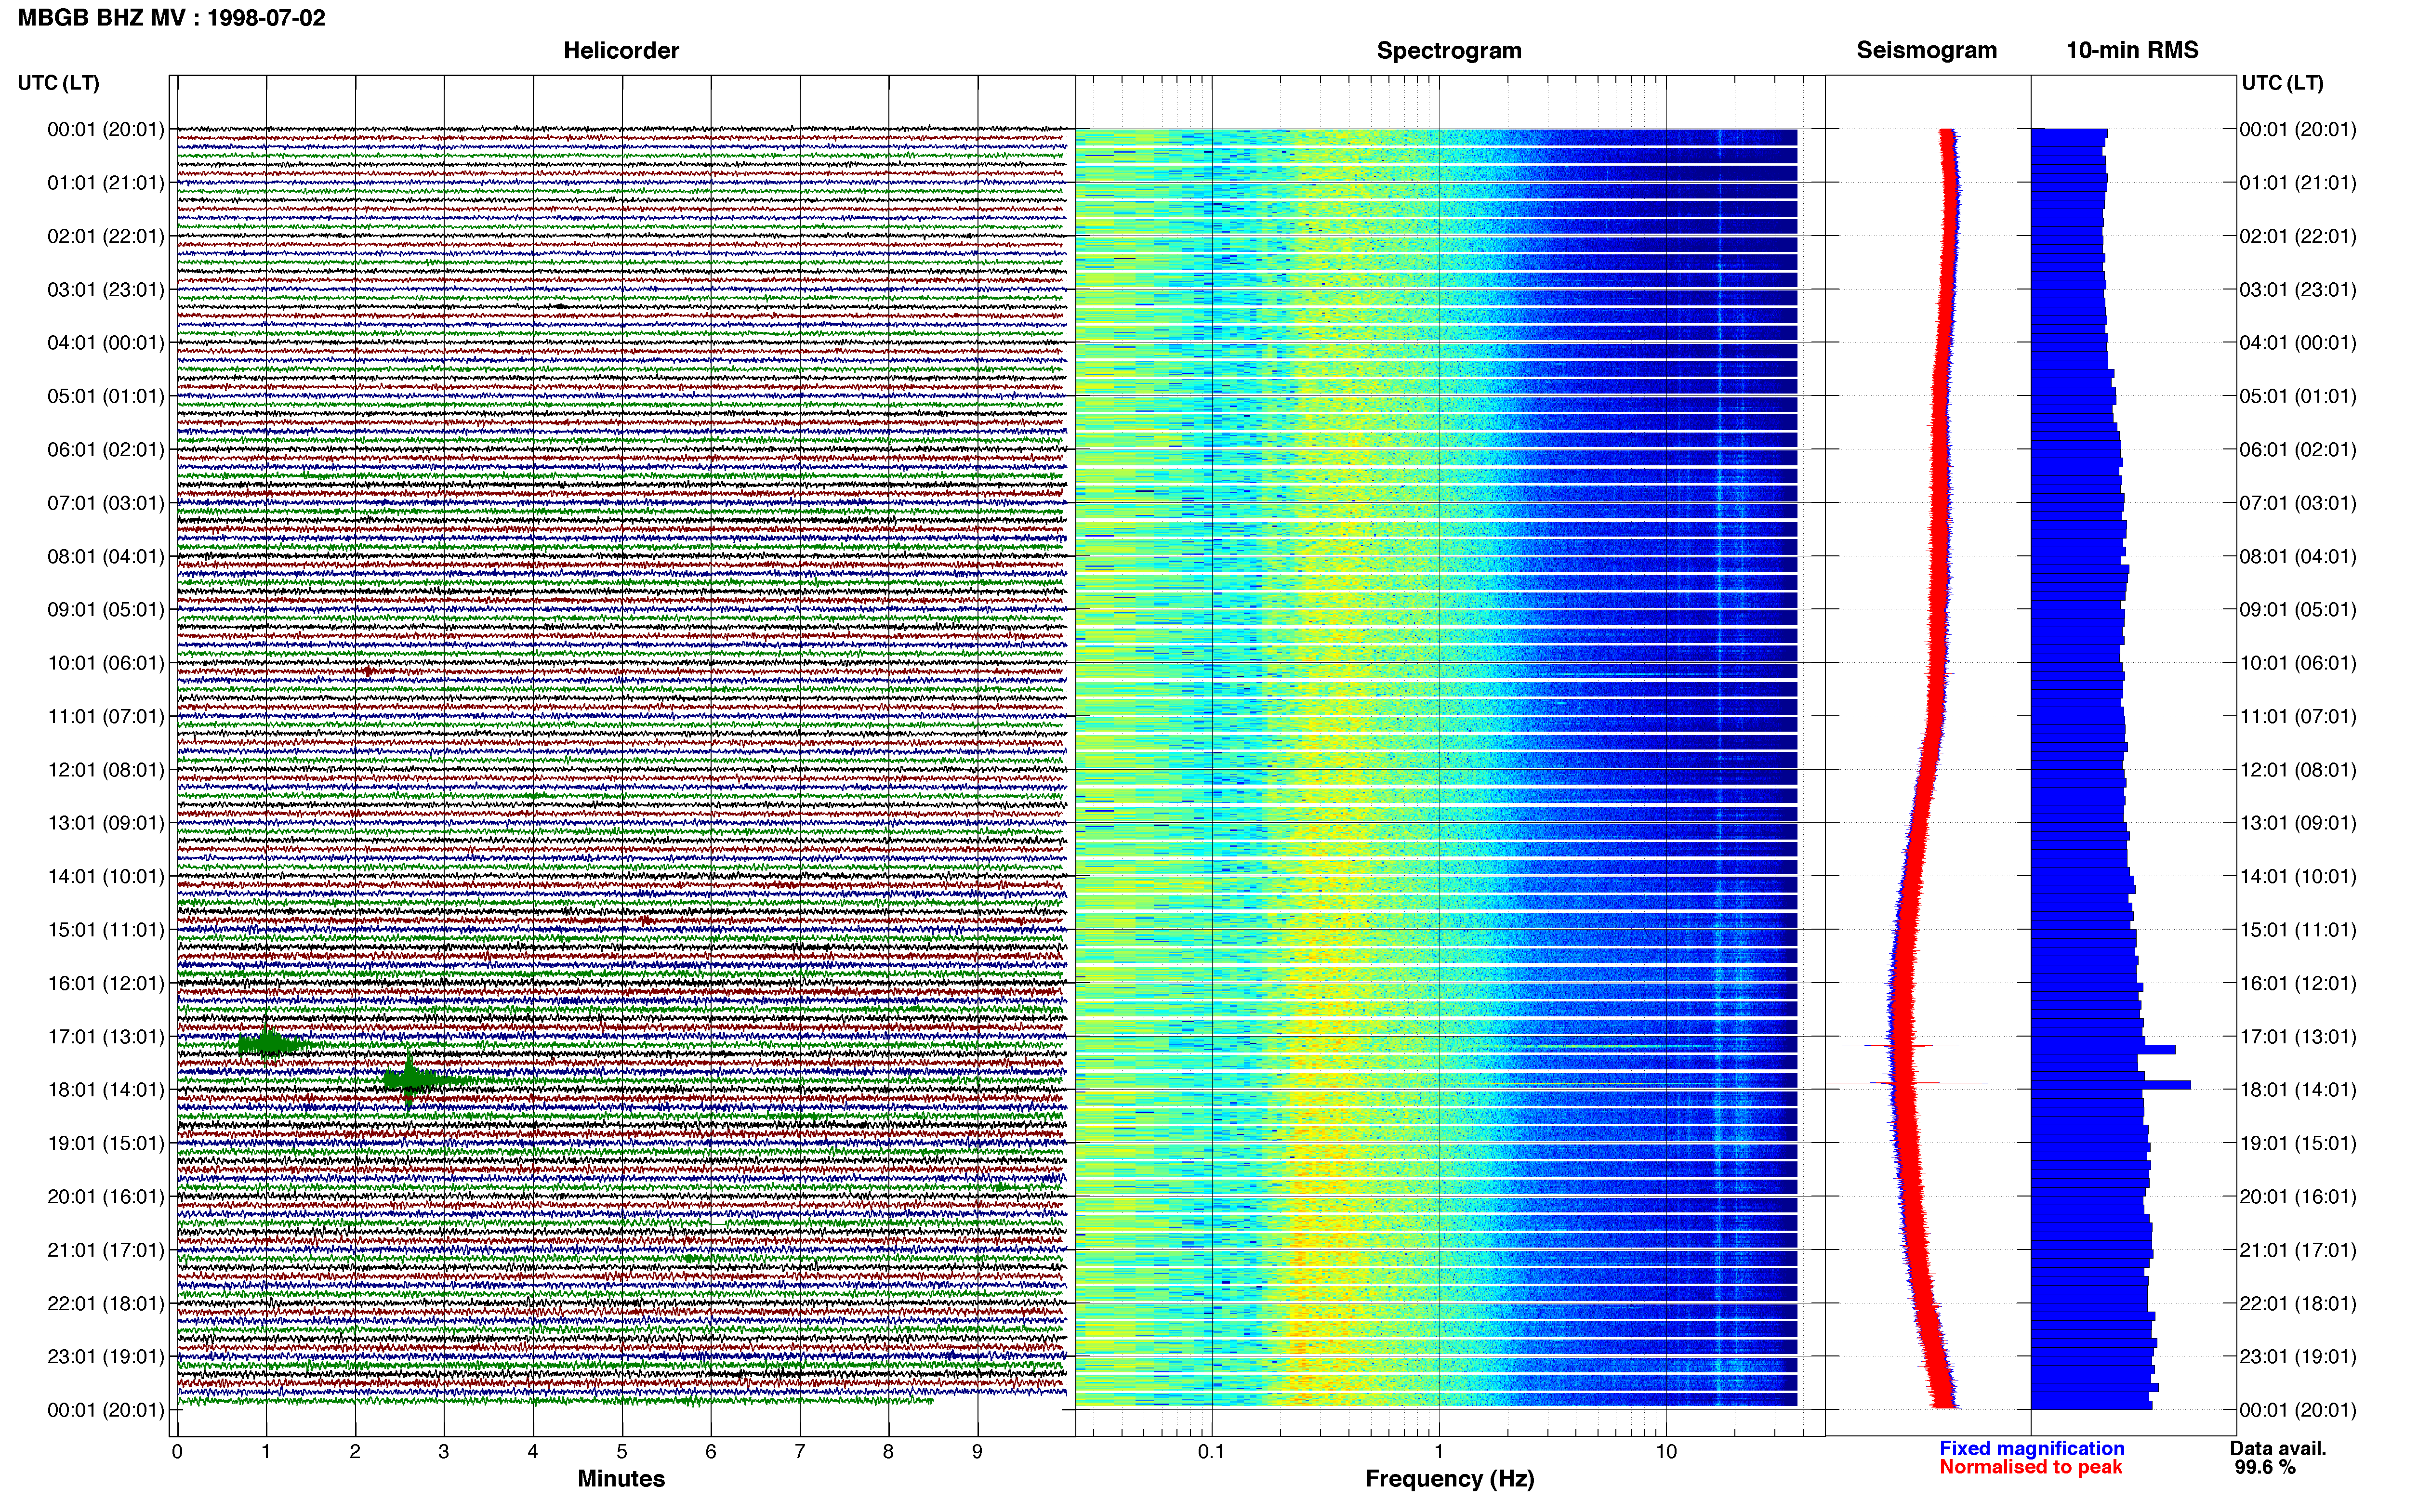Click left time label 11:01 (07:01)
Image resolution: width=2418 pixels, height=1512 pixels.
pos(105,716)
